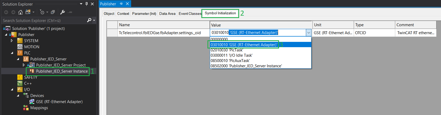Select GSE (RT-Ethernet Adapter) device in tree
This screenshot has width=441, height=115.
click(x=59, y=101)
